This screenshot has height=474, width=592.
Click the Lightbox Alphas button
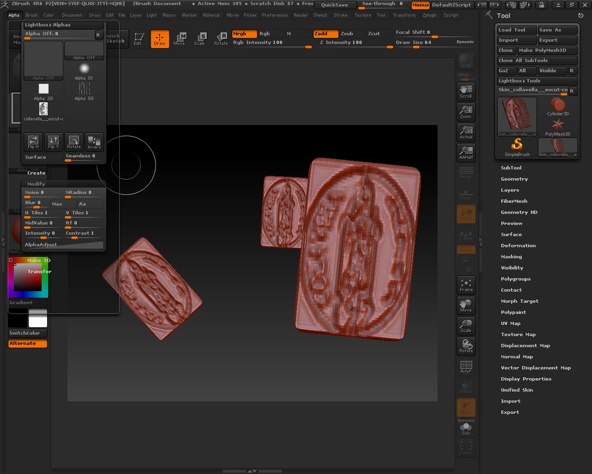[x=64, y=25]
